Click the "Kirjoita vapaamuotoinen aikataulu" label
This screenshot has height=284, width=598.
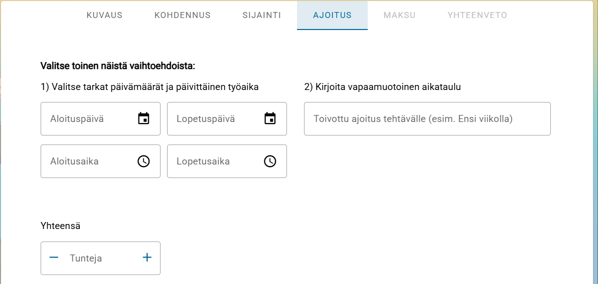pyautogui.click(x=382, y=87)
